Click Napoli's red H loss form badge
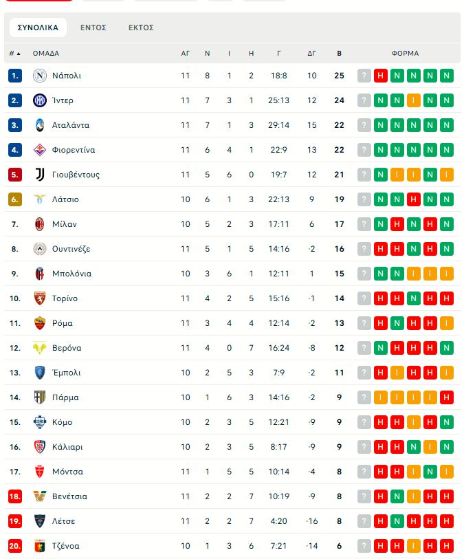 (x=380, y=76)
